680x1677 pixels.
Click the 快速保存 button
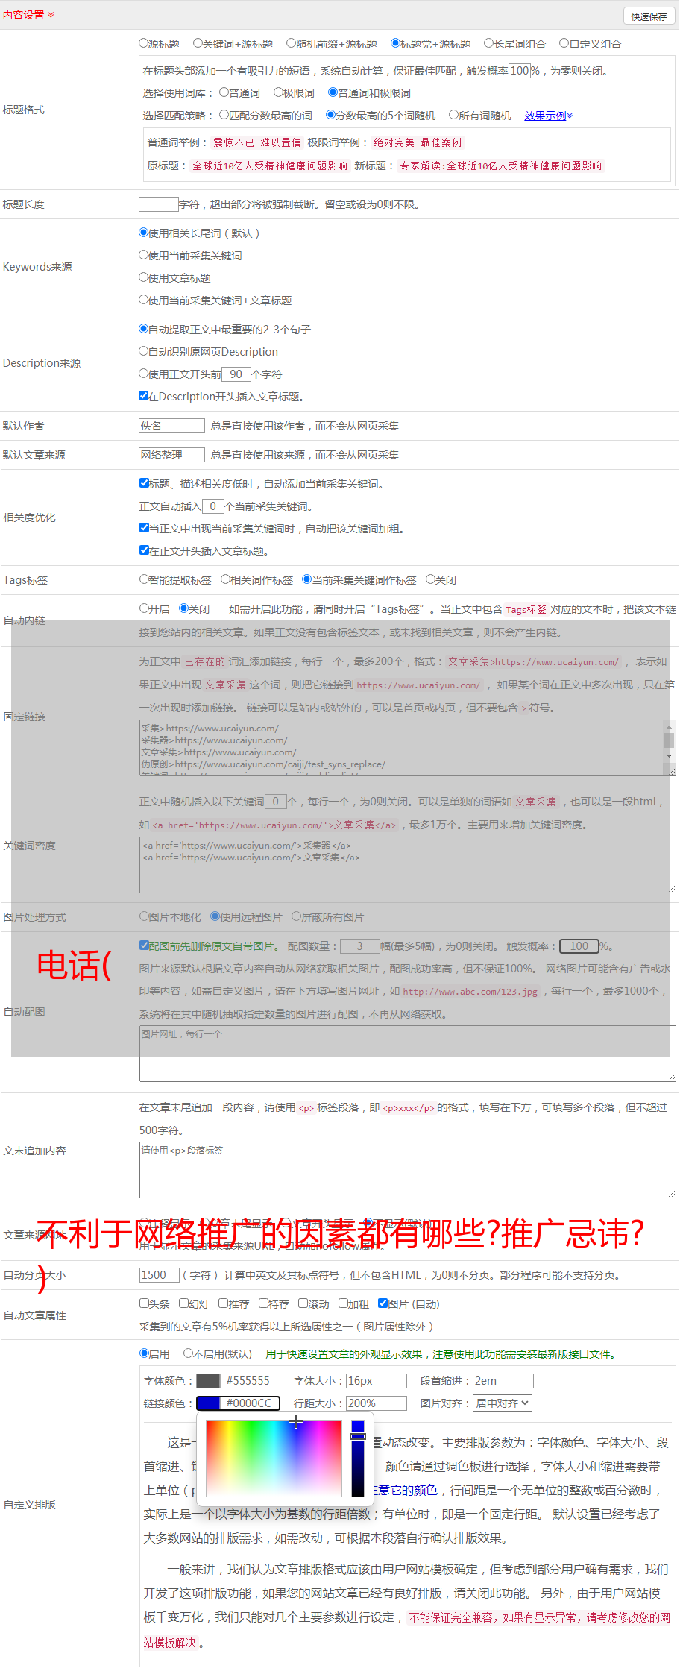click(649, 16)
